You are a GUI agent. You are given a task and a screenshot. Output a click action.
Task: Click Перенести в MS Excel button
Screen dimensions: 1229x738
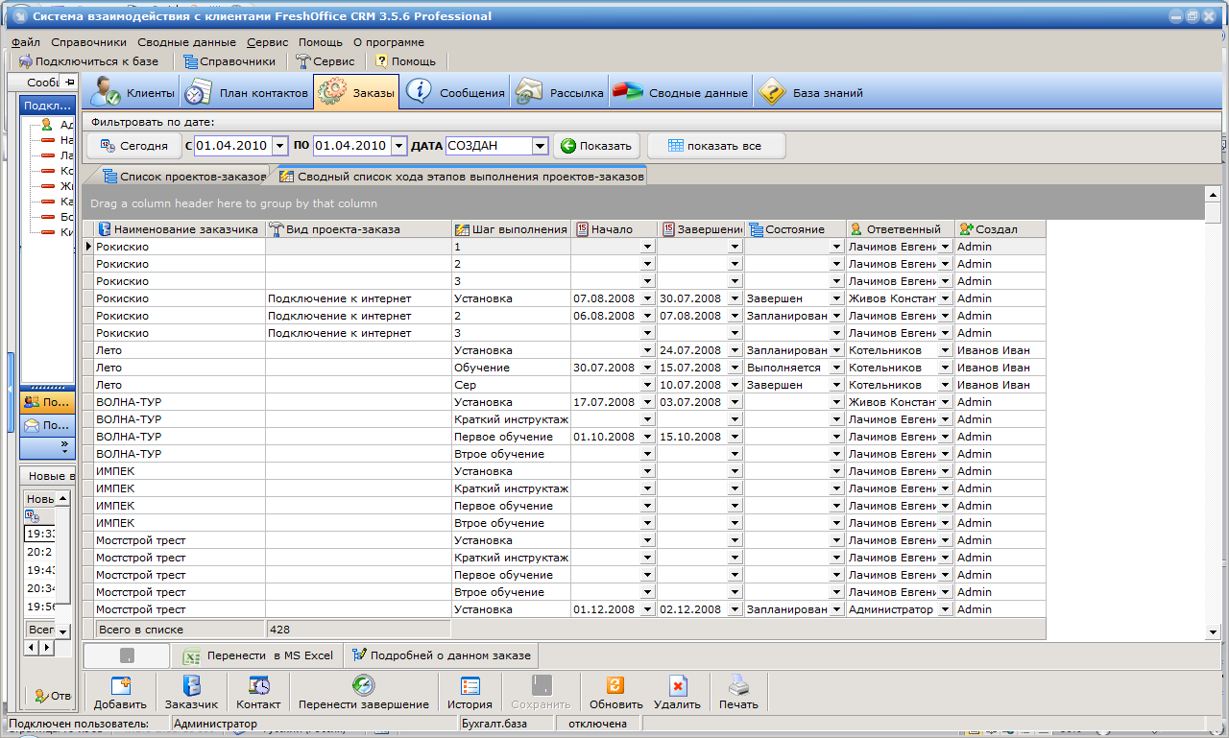point(257,655)
